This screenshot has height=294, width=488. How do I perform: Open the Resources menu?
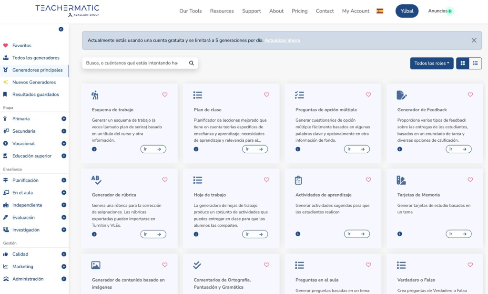pyautogui.click(x=222, y=11)
